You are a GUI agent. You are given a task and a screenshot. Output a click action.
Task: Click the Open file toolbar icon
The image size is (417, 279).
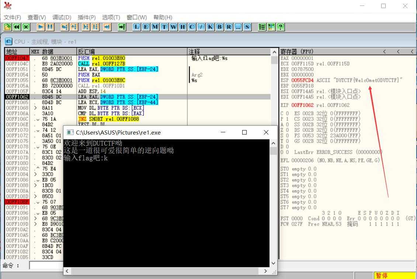7,27
